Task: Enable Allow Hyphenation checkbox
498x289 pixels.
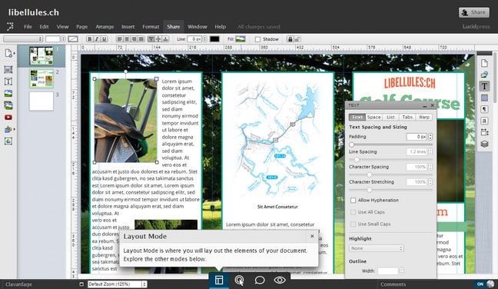Action: tap(353, 201)
